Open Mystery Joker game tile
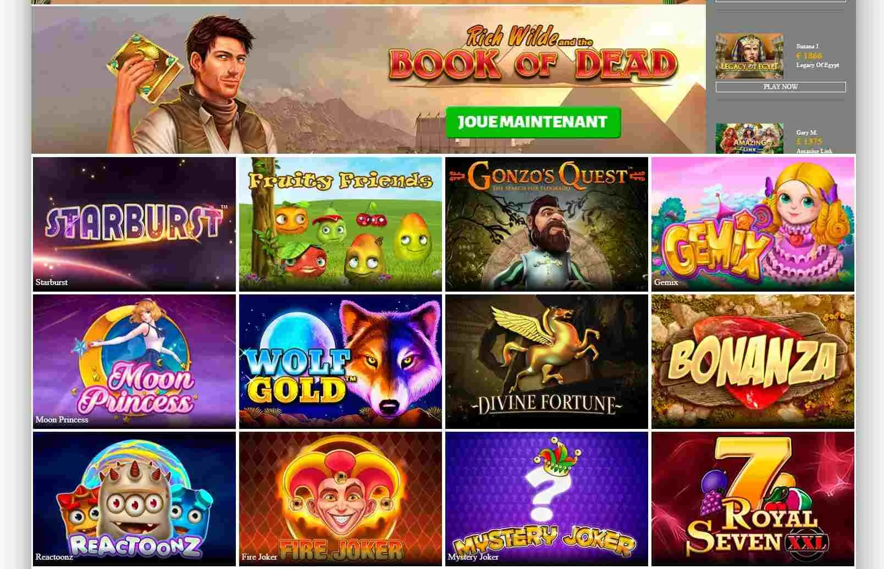Screen dimensions: 884x569 click(x=546, y=499)
